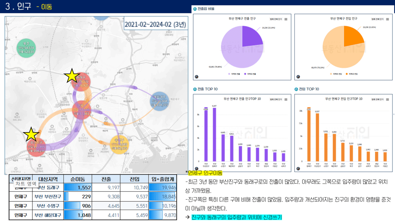This screenshot has width=395, height=222.
Task: Click the 68,970 (78.19%) pie label
Action: coord(318,68)
